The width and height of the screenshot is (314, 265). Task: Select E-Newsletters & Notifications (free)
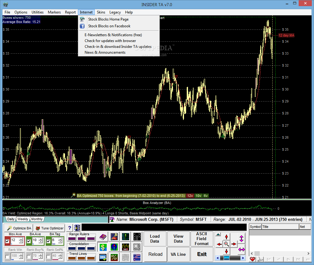click(119, 35)
